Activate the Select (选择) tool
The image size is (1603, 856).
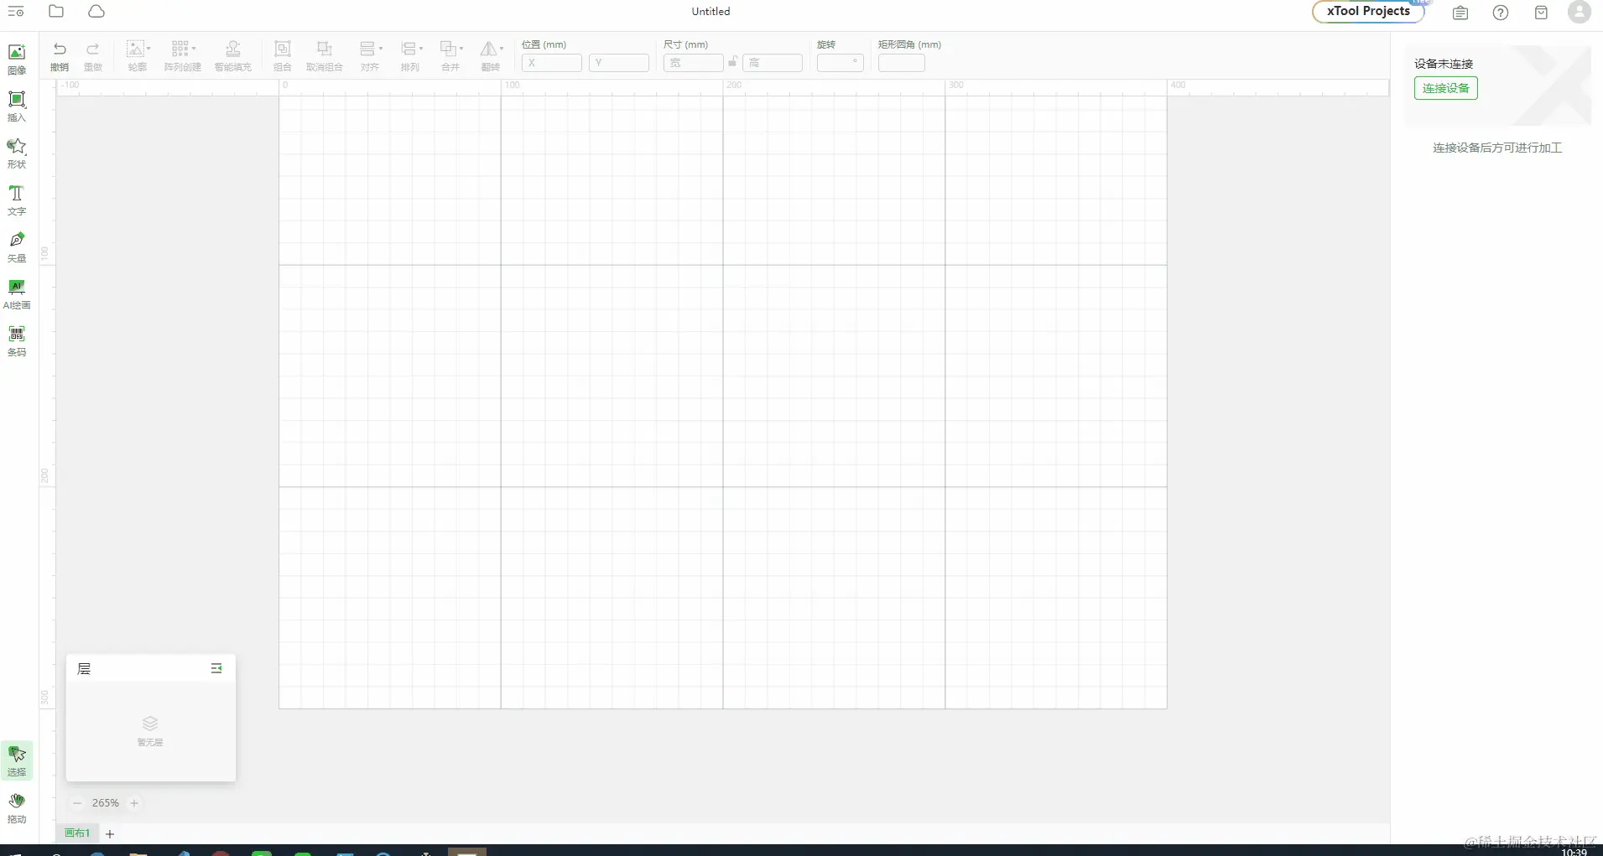point(17,760)
